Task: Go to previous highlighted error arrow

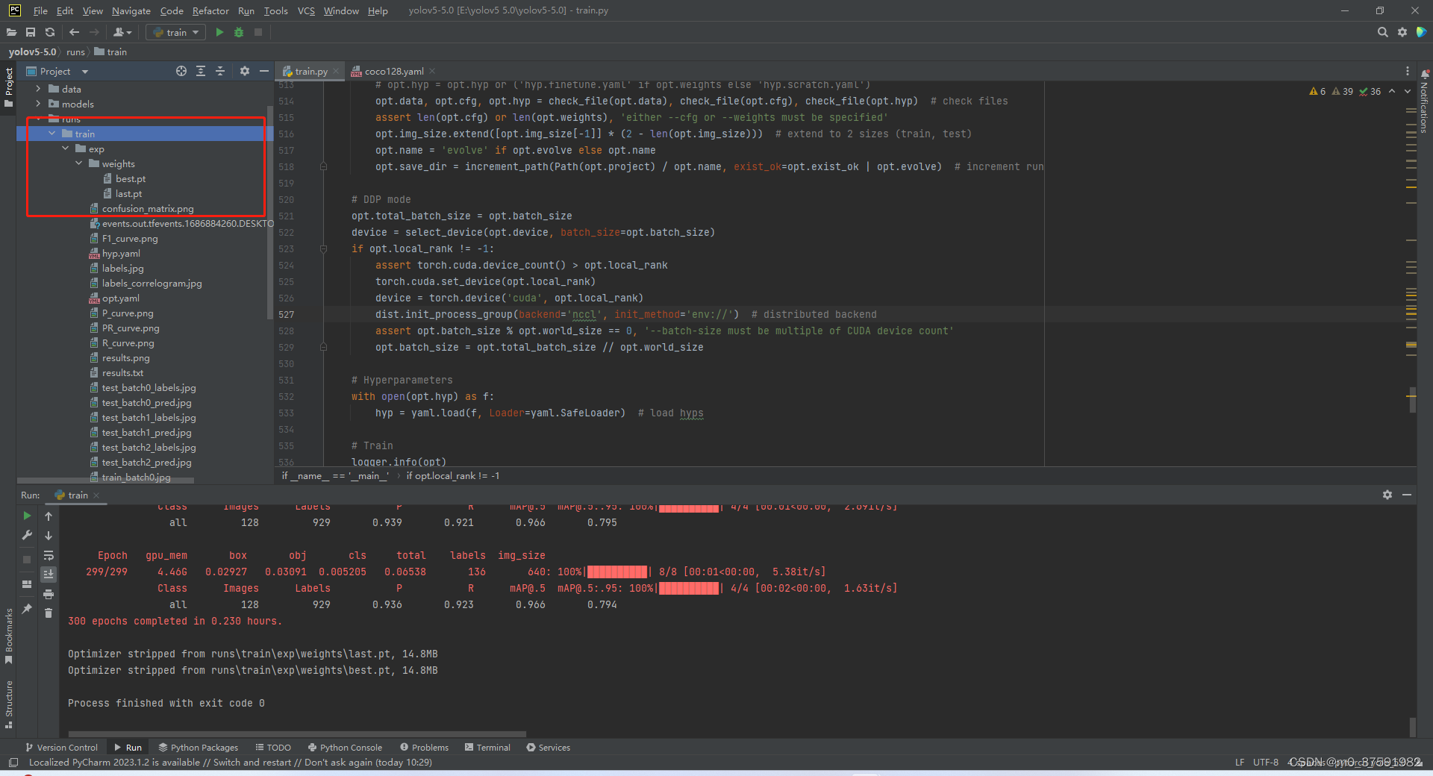Action: tap(1392, 91)
